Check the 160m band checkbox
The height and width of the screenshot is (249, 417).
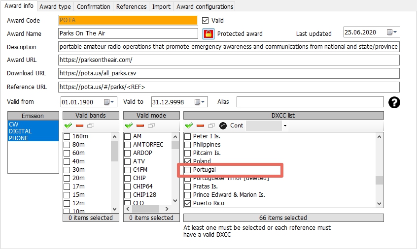[67, 136]
